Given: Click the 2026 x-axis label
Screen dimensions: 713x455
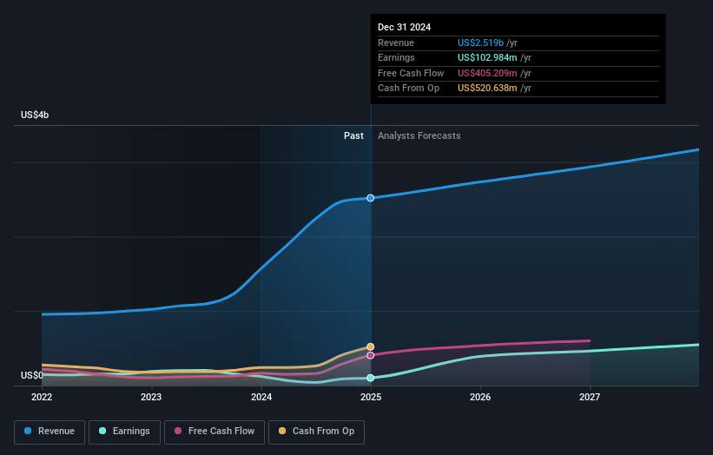Looking at the screenshot, I should [480, 397].
